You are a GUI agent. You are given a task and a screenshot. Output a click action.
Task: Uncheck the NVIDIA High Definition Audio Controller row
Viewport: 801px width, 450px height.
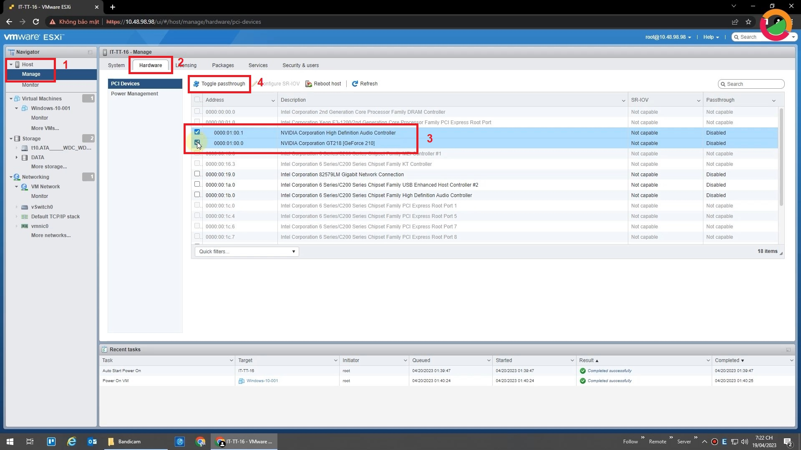click(x=196, y=132)
